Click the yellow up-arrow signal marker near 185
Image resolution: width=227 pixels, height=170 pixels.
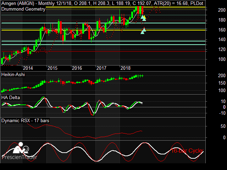145,17
